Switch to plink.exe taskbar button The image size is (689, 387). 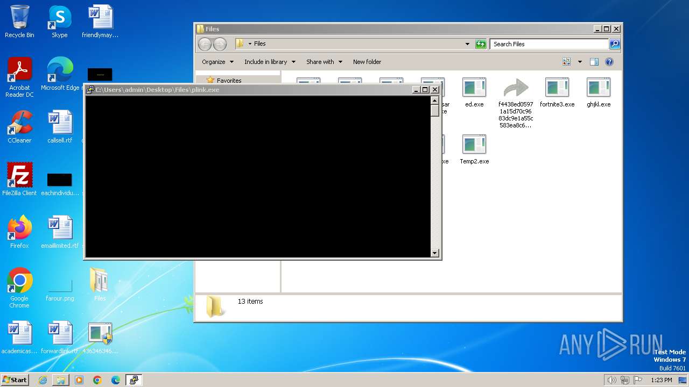[134, 380]
